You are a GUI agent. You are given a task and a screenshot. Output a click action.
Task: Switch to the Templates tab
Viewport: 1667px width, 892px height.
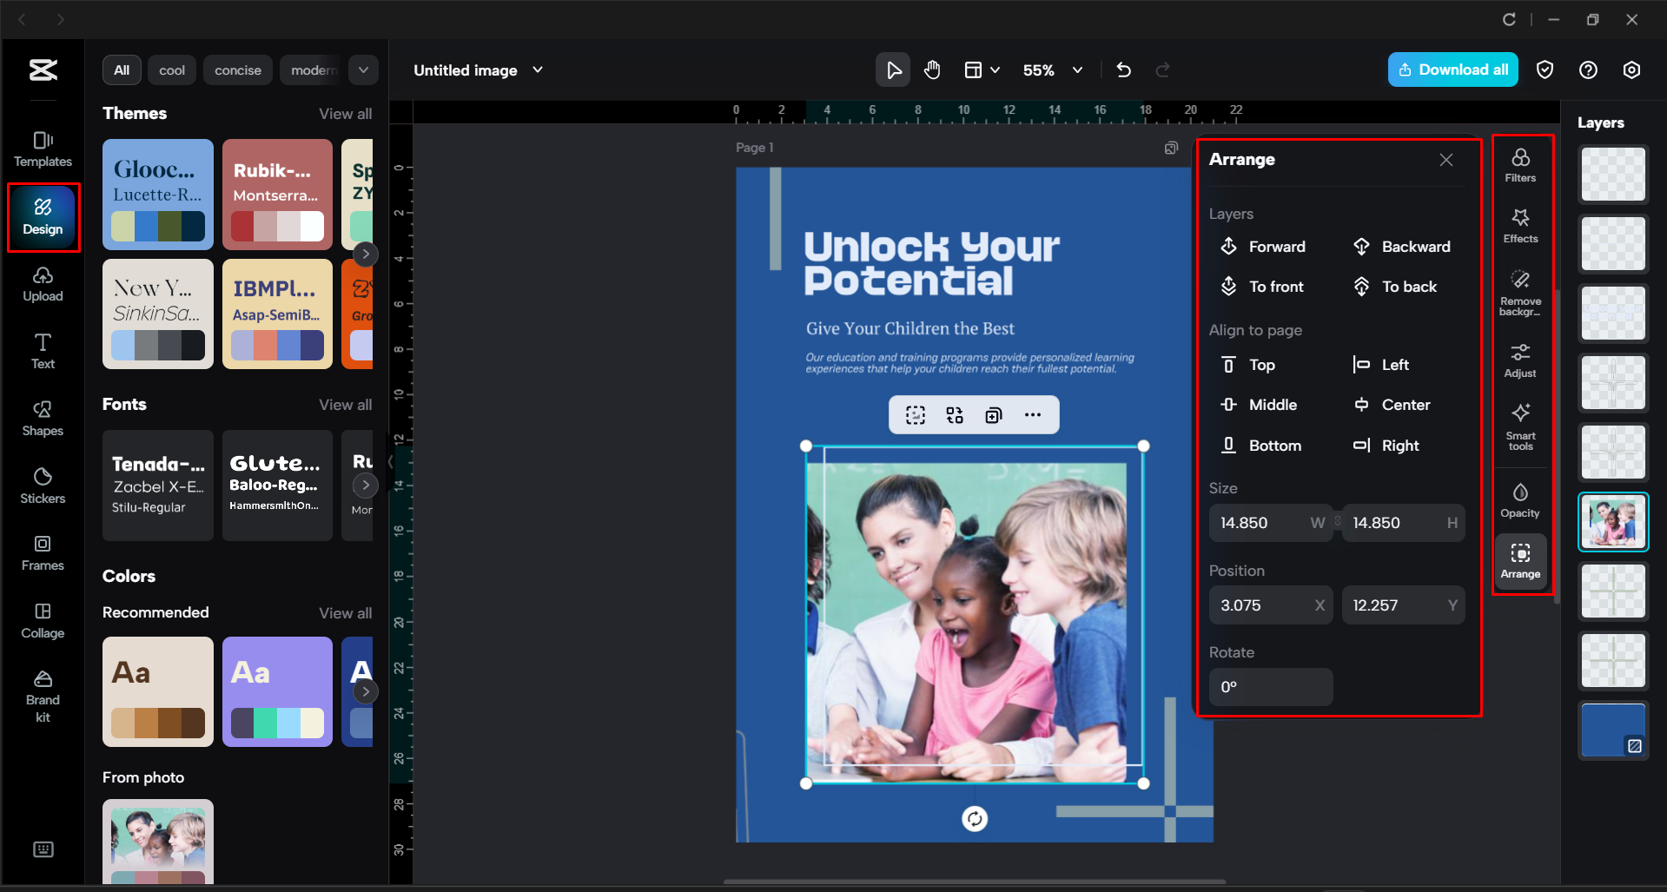click(42, 148)
